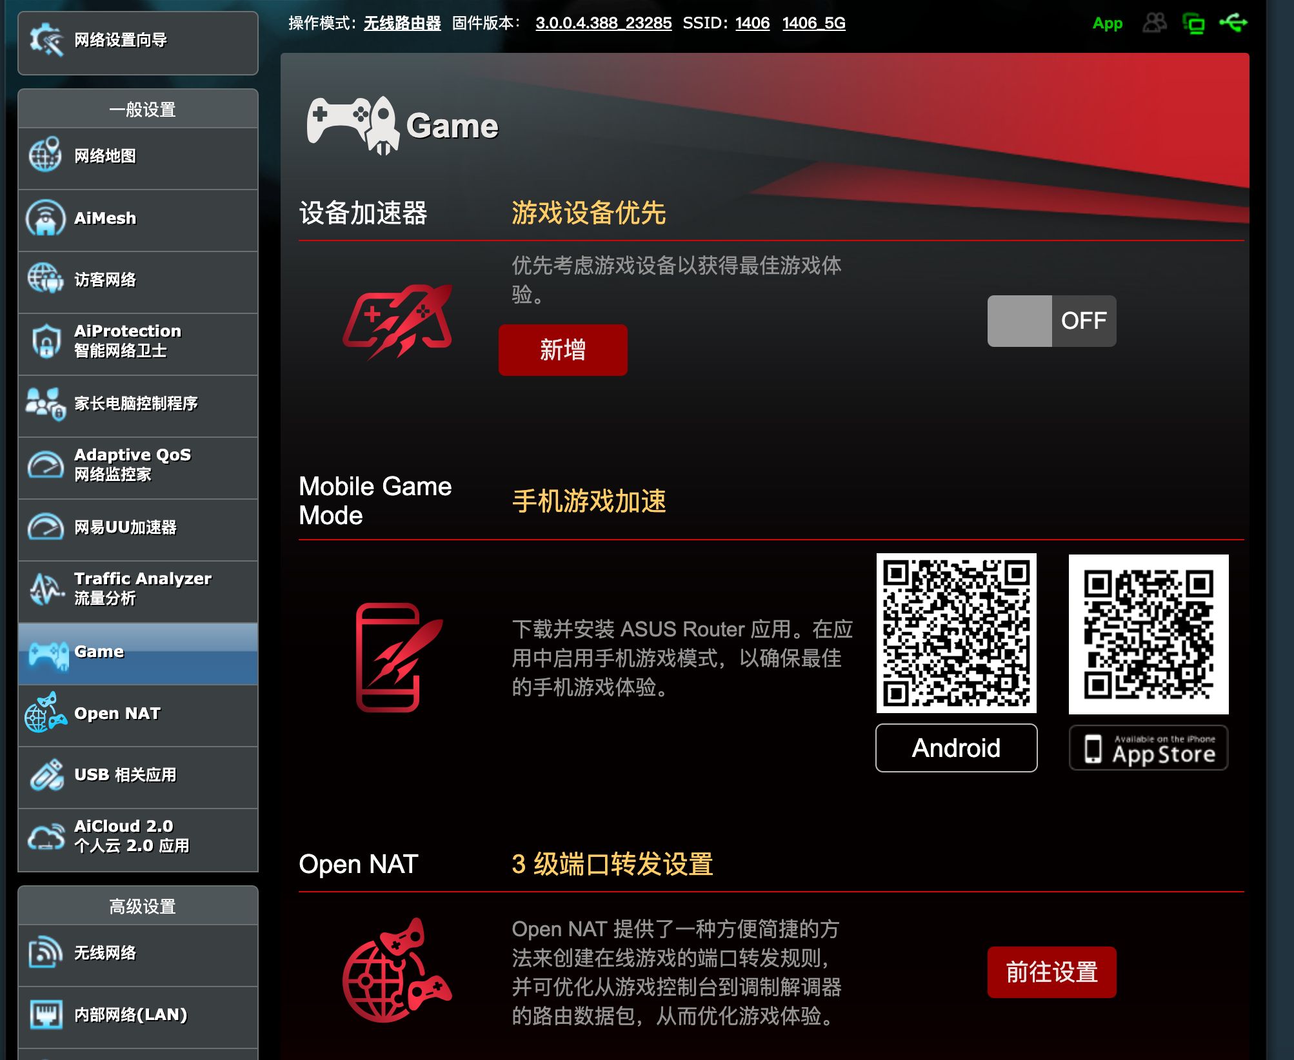Click the 3 级端口转发设置 heading
The height and width of the screenshot is (1060, 1294).
pos(612,864)
